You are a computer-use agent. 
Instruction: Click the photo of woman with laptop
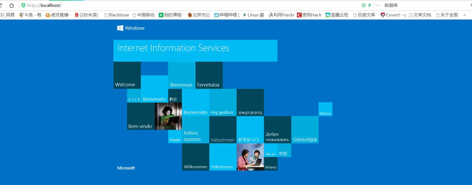pyautogui.click(x=168, y=116)
